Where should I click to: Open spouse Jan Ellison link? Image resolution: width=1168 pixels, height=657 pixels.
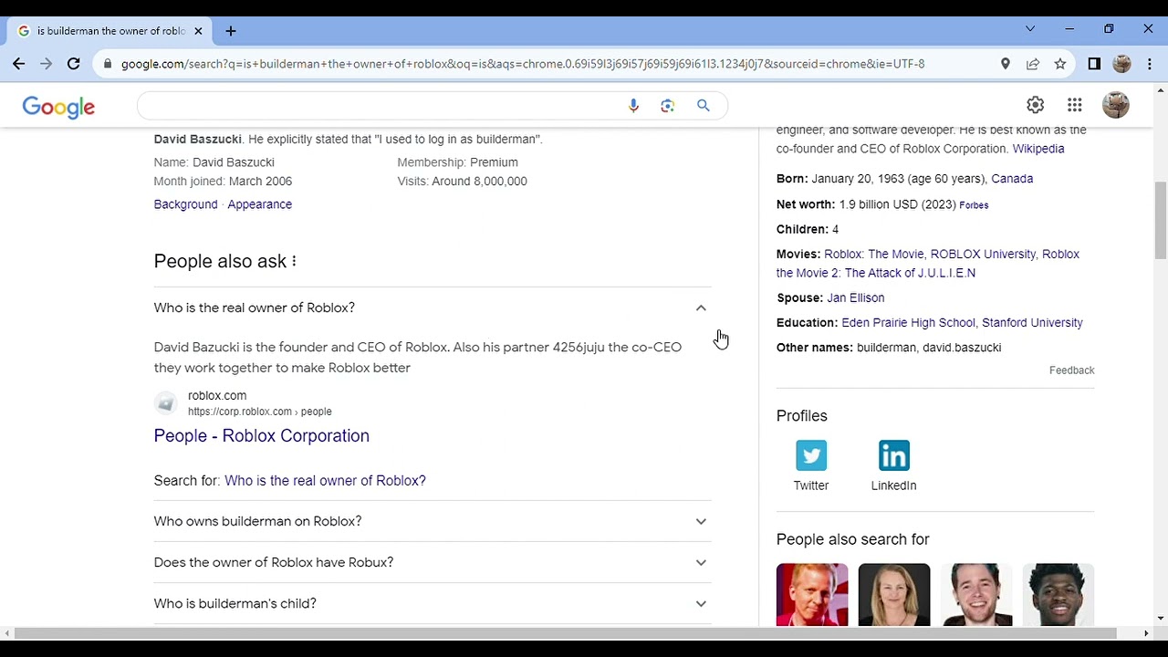point(855,298)
